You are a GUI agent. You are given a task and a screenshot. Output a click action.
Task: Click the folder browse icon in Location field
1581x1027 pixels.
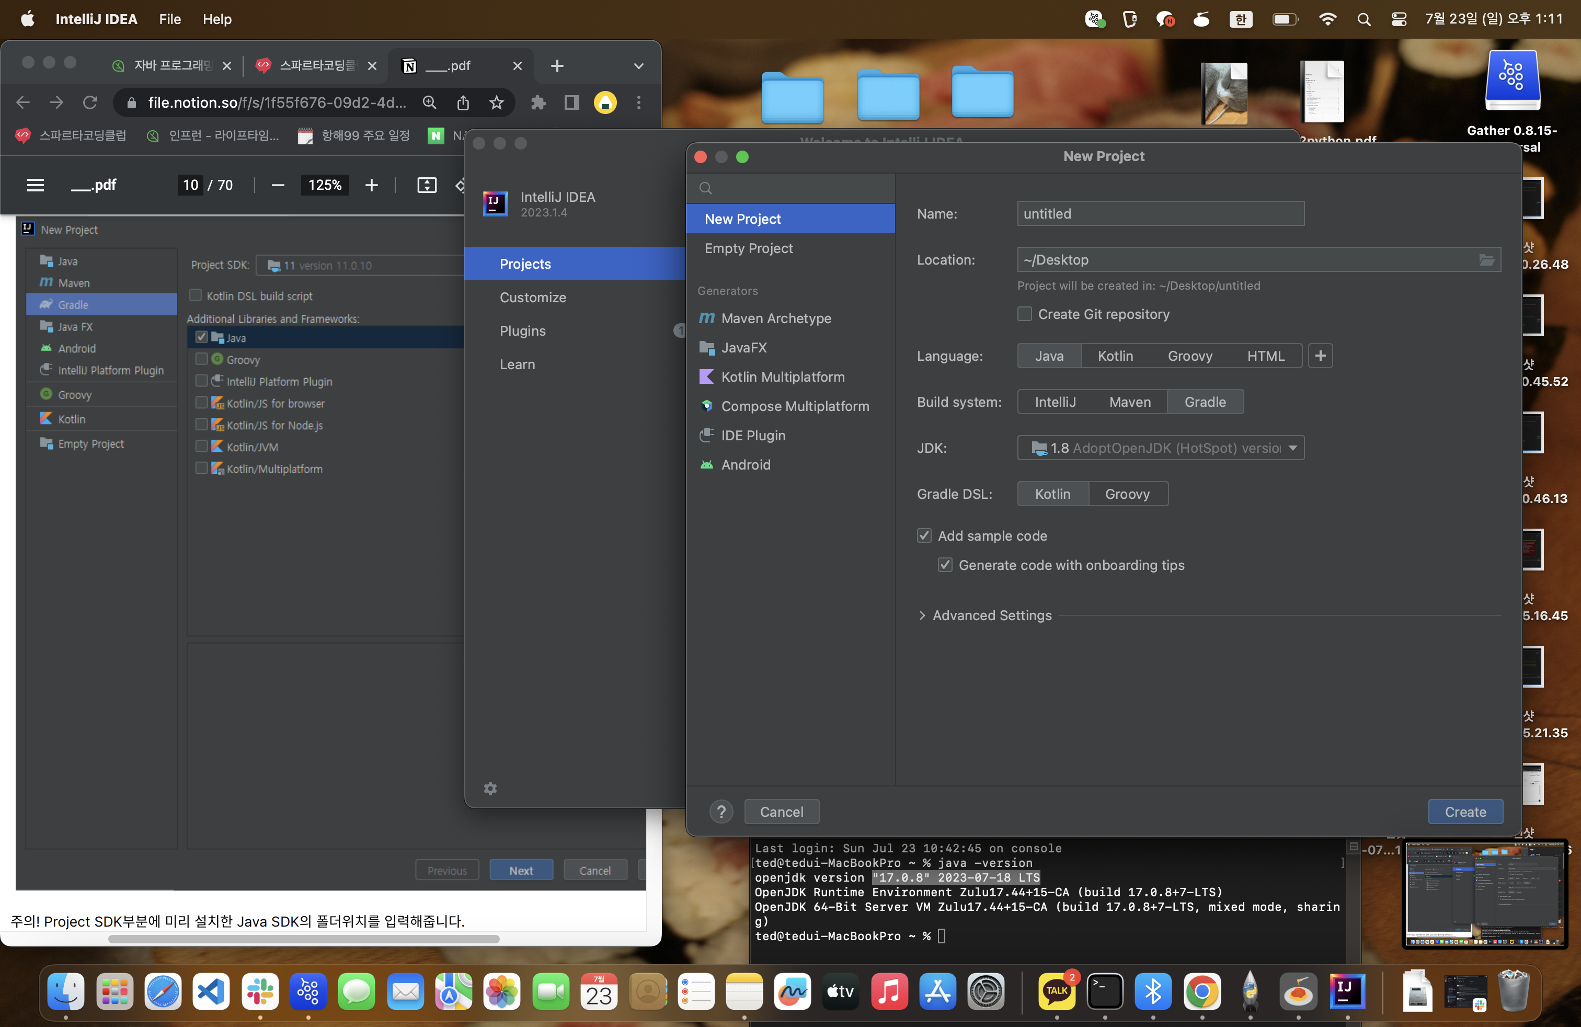(1486, 260)
